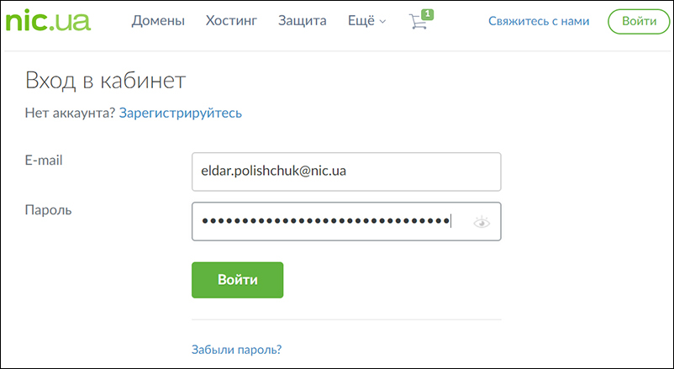Click inside the Пароль password field

click(x=328, y=222)
